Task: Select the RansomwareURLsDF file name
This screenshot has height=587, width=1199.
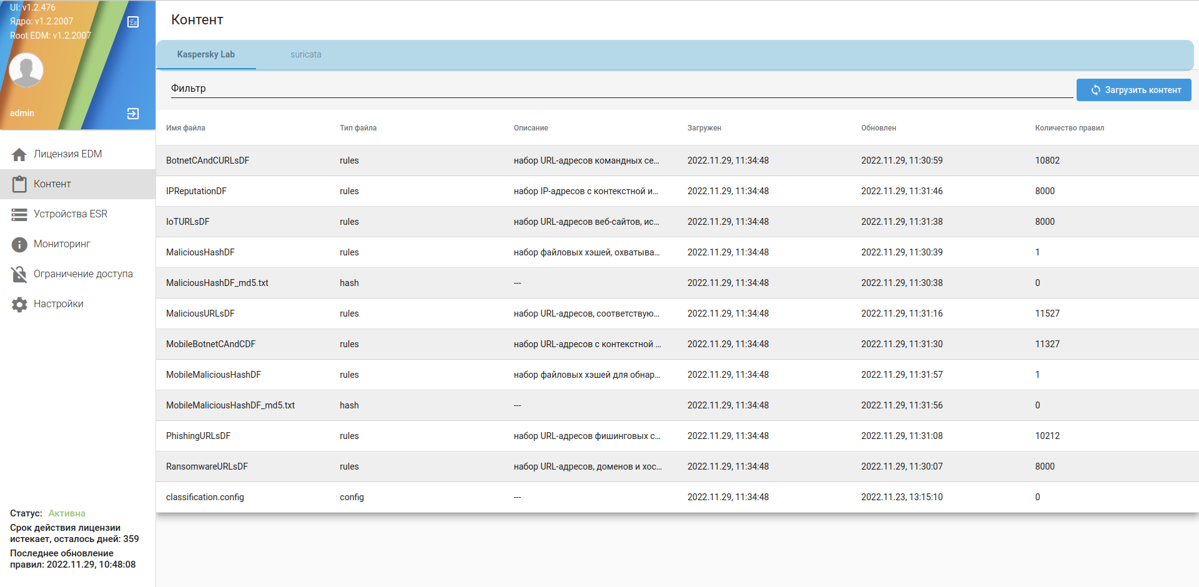Action: [x=207, y=466]
